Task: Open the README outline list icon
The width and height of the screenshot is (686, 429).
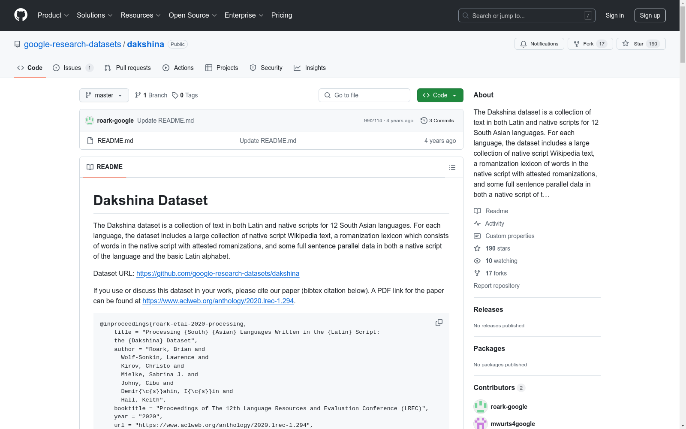Action: point(452,167)
